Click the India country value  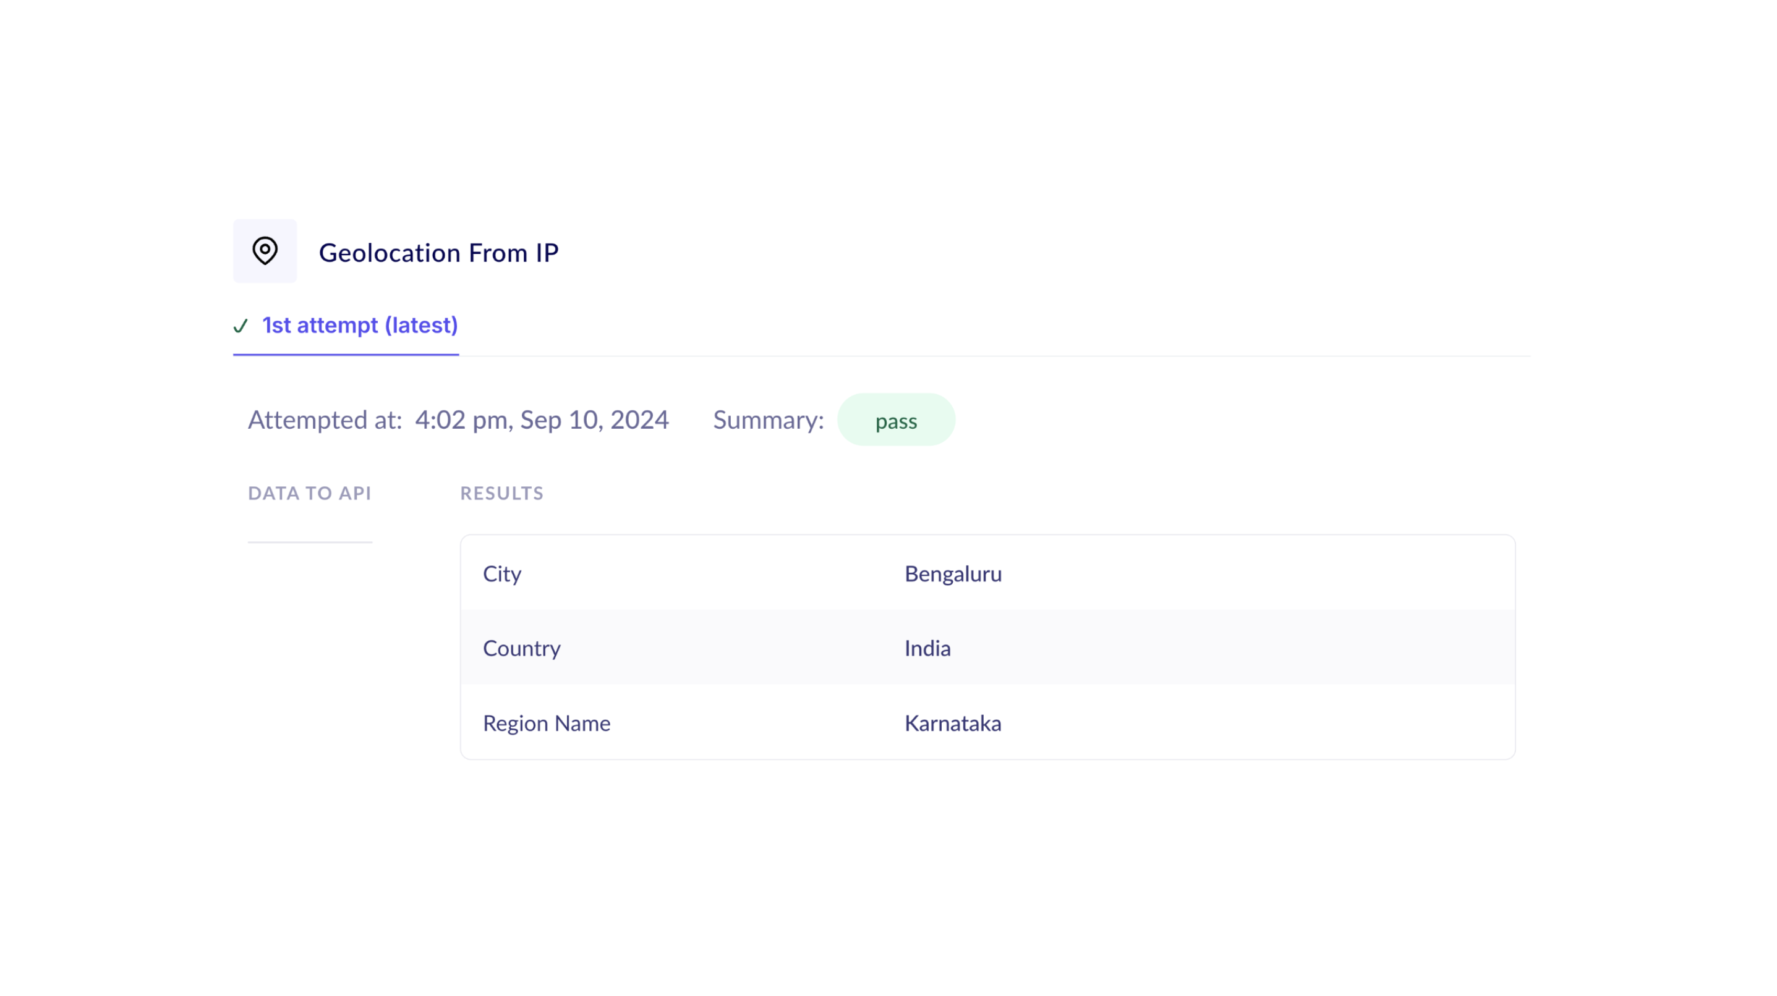tap(927, 648)
